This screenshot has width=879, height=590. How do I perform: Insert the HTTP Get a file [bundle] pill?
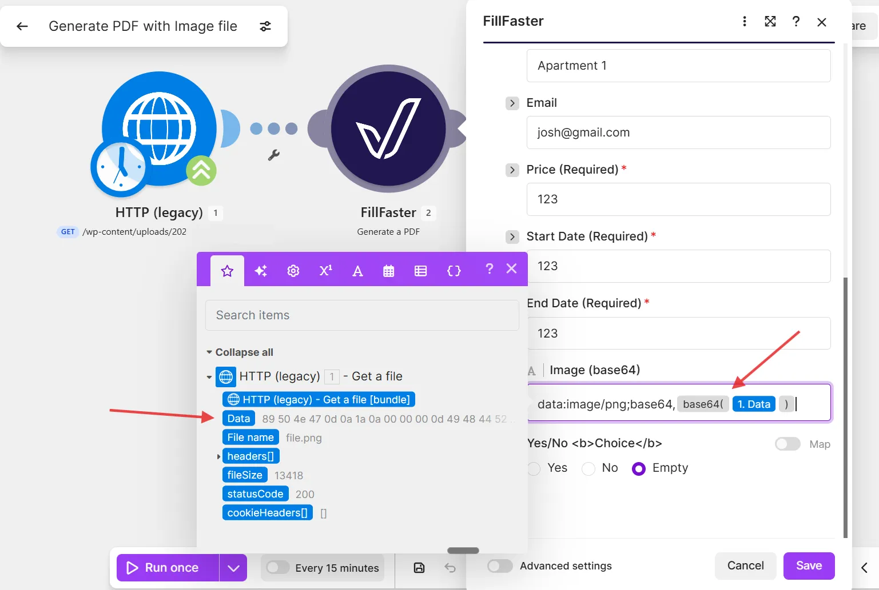pos(319,399)
